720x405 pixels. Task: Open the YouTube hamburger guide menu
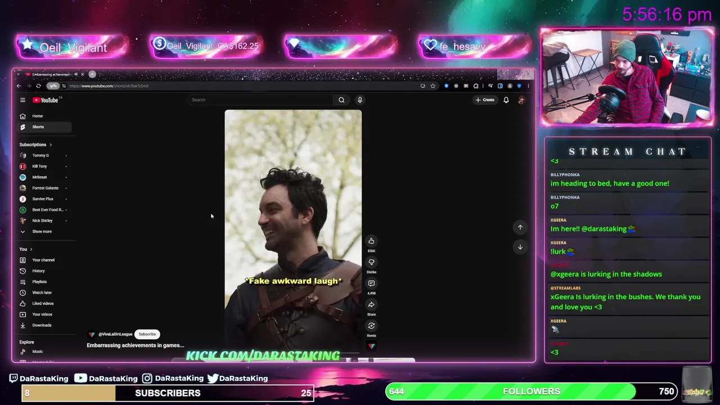(22, 100)
